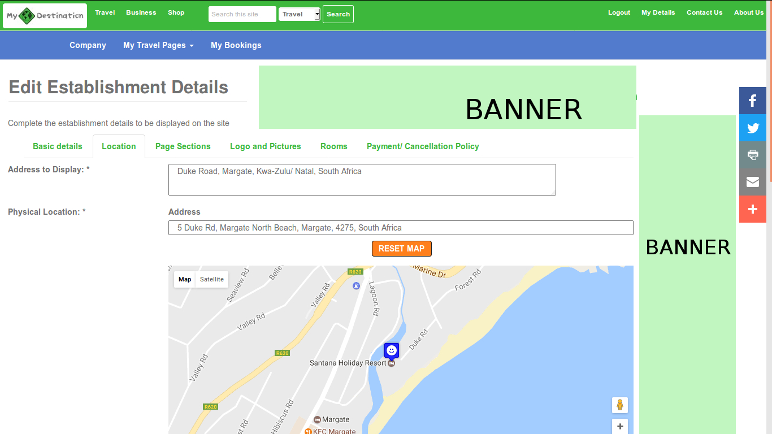Screen dimensions: 772x434
Task: Click the Logout link
Action: click(619, 12)
